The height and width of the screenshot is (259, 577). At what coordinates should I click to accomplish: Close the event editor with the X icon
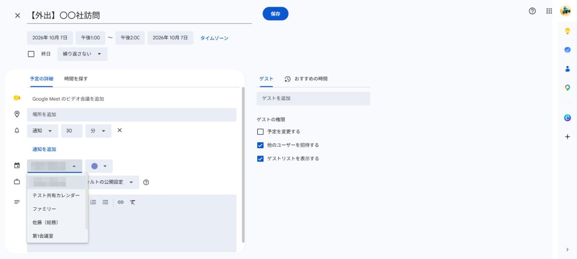[17, 15]
